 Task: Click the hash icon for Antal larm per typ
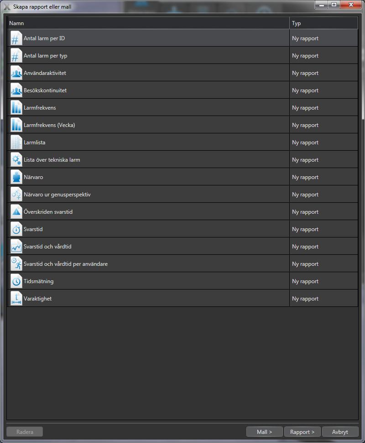(x=16, y=56)
